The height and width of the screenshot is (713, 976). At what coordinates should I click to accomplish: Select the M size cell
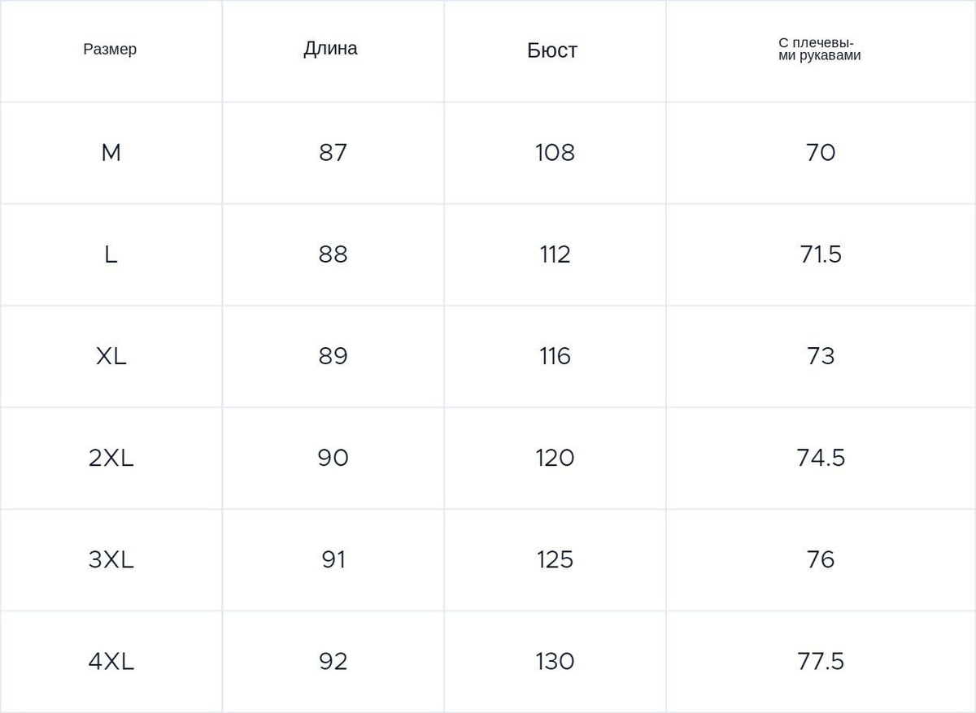pyautogui.click(x=111, y=152)
